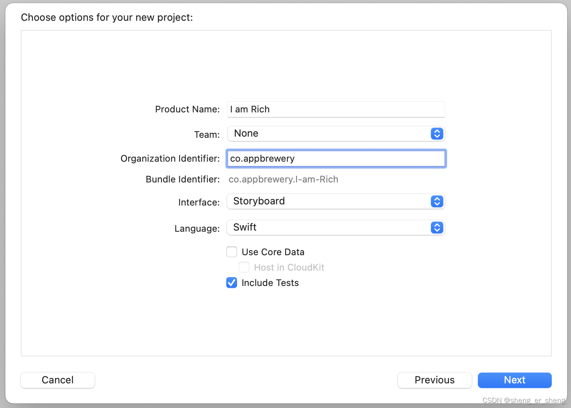Click the "Use Core Data" label text
571x408 pixels.
click(273, 252)
